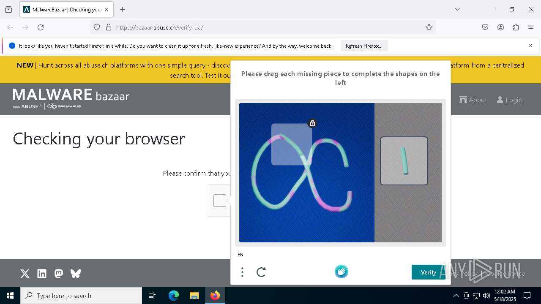Image resolution: width=541 pixels, height=304 pixels.
Task: Open the captcha options three-dot menu
Action: pyautogui.click(x=242, y=272)
